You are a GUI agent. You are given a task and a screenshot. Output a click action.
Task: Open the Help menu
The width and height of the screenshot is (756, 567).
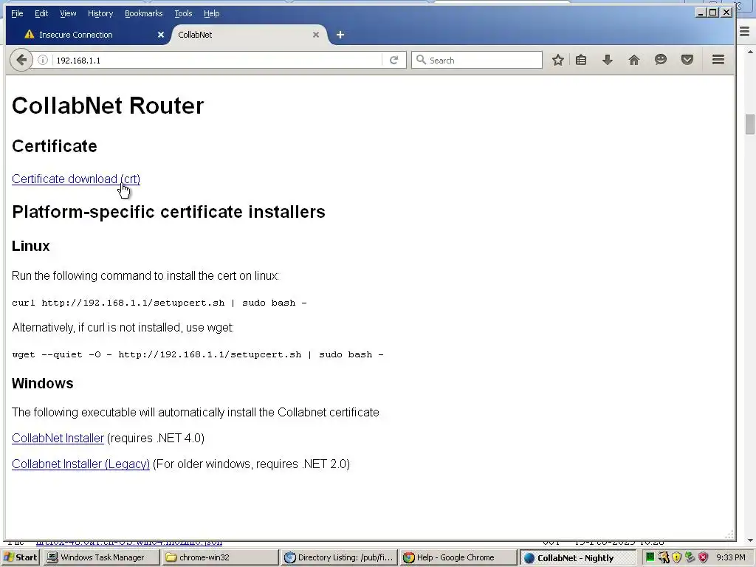pos(212,13)
